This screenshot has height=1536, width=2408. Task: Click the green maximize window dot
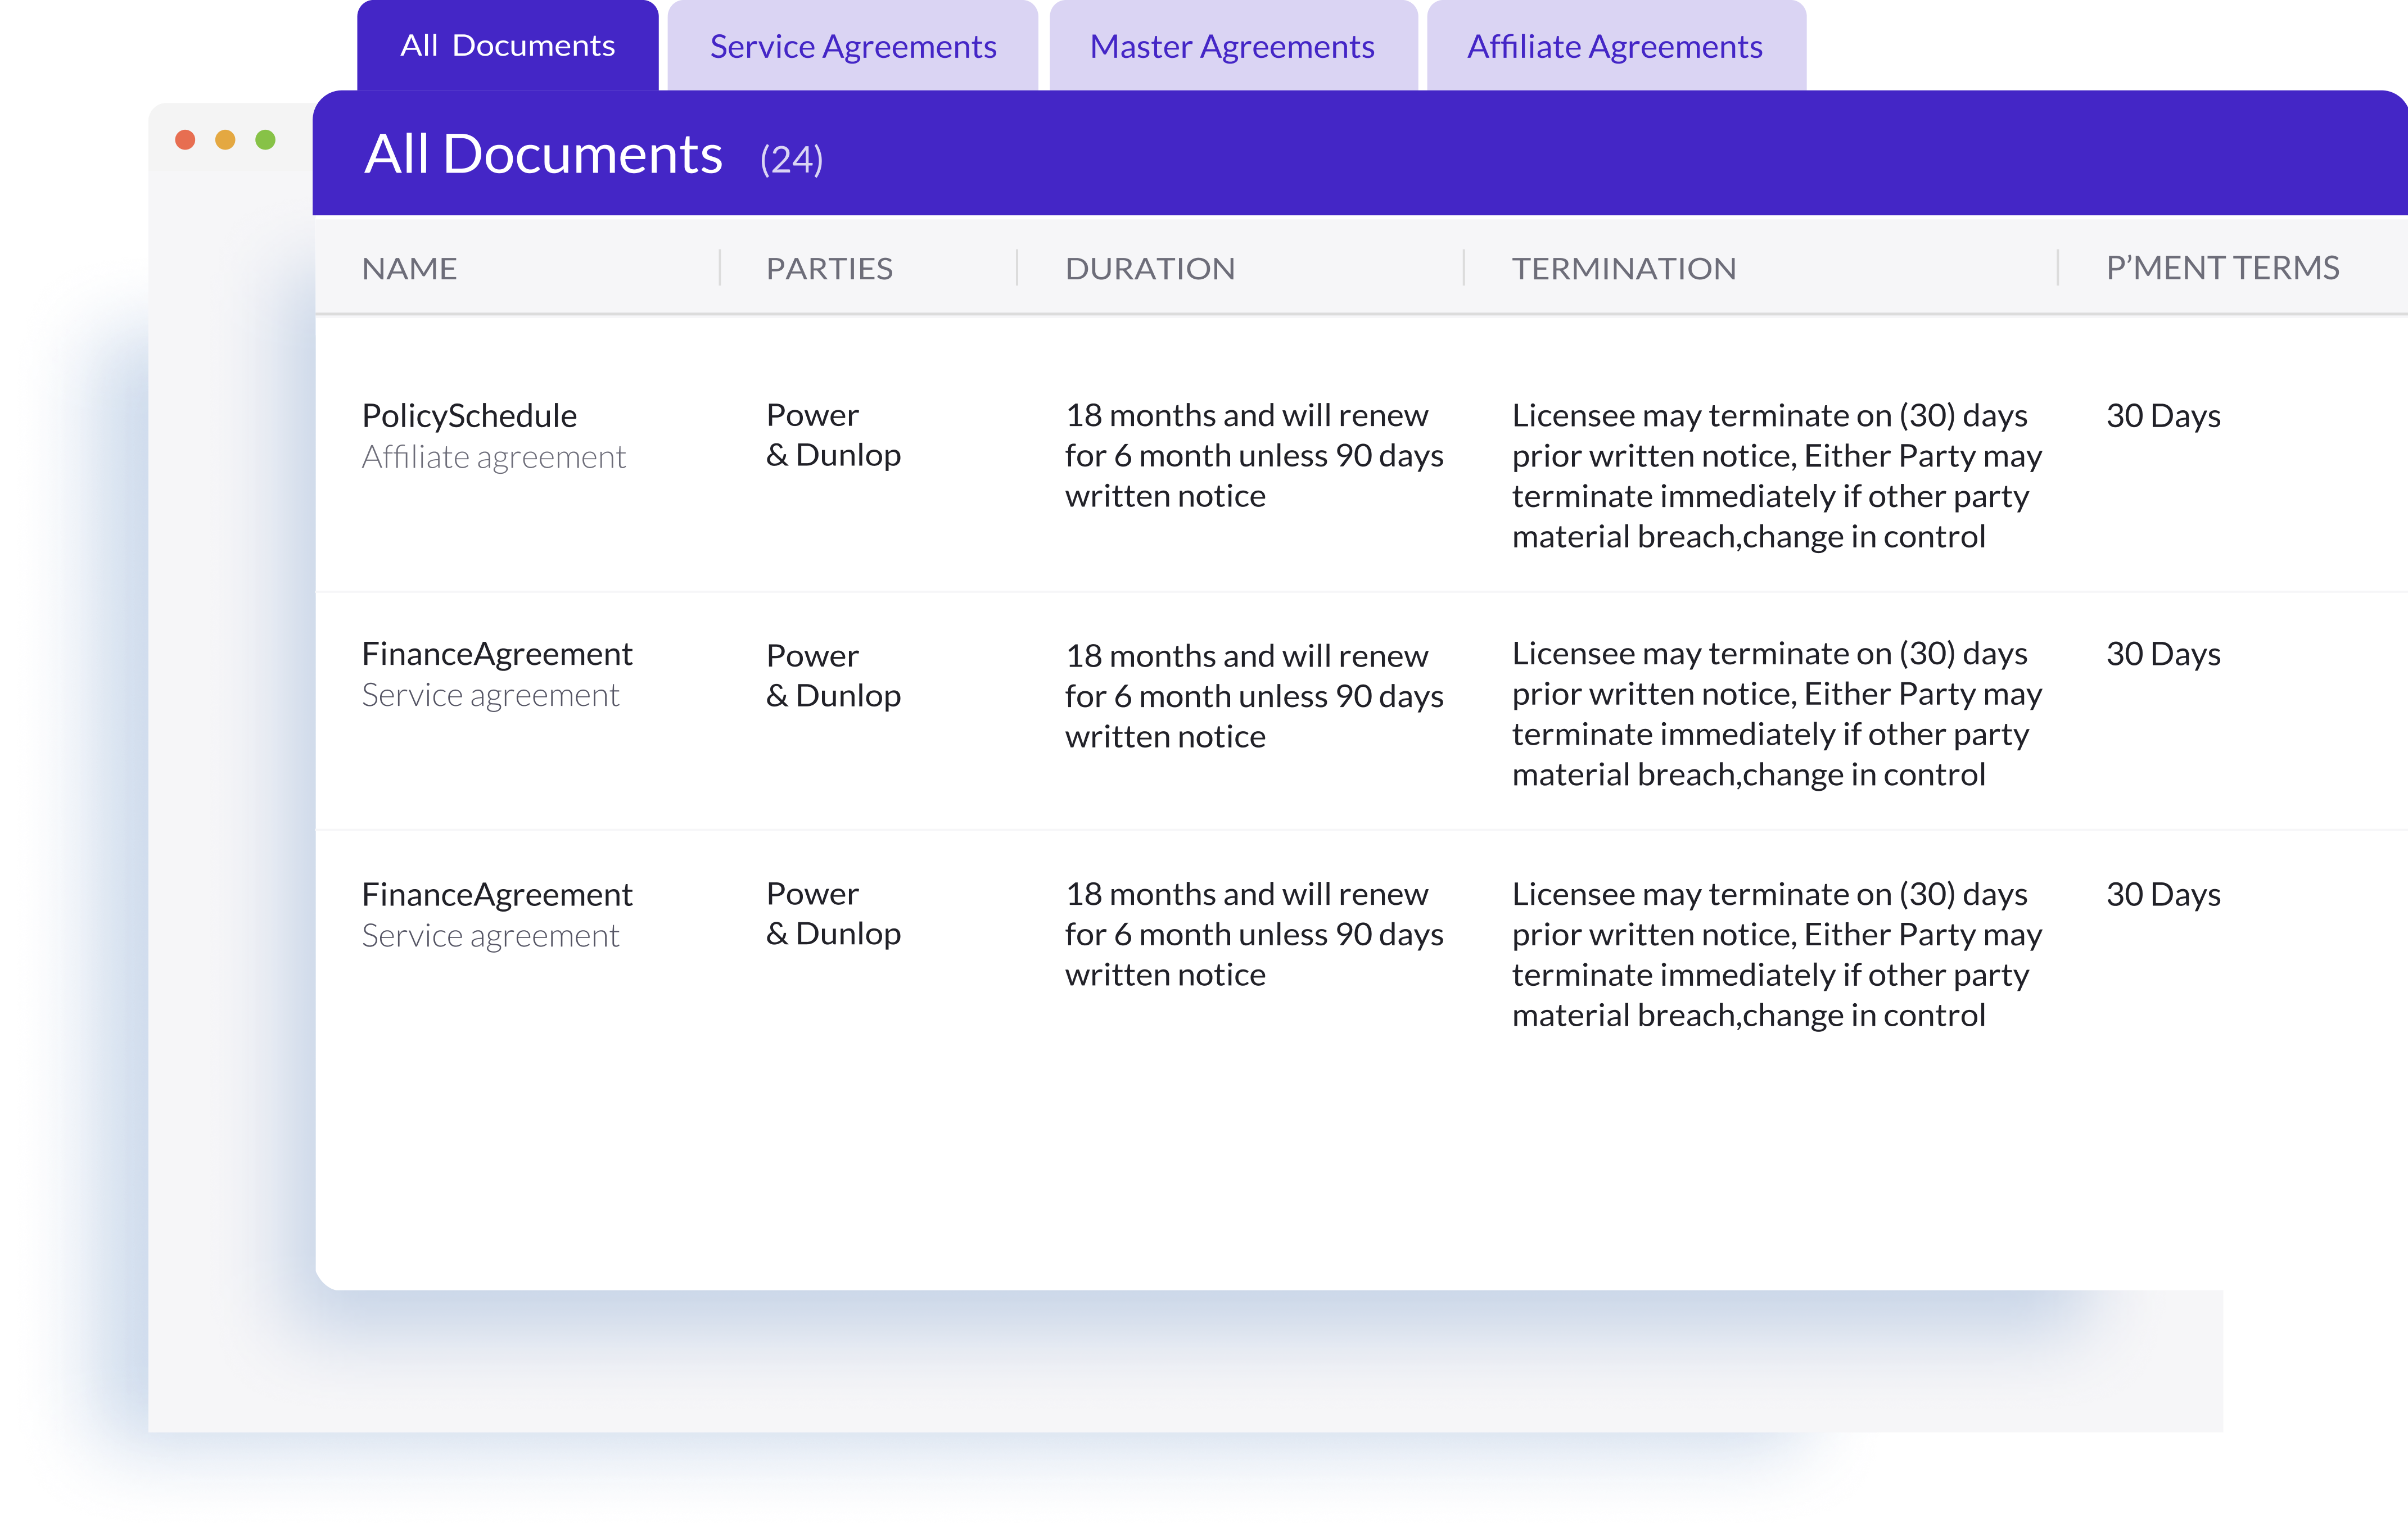(x=265, y=140)
